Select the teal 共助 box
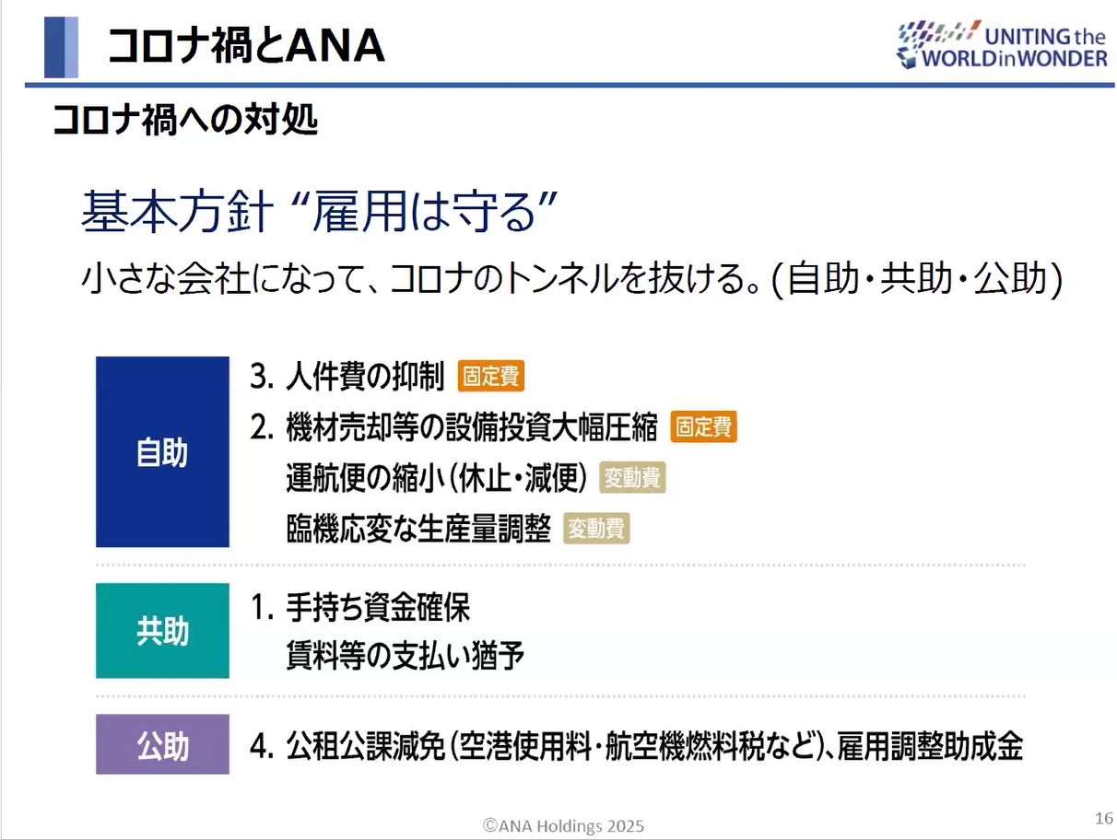 click(x=162, y=631)
